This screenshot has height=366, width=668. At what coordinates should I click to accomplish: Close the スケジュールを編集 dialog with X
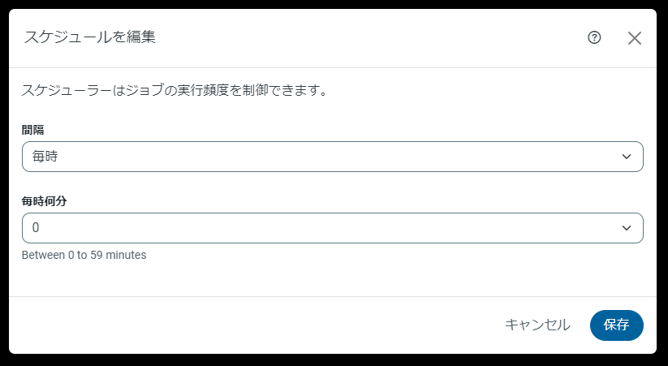(635, 38)
